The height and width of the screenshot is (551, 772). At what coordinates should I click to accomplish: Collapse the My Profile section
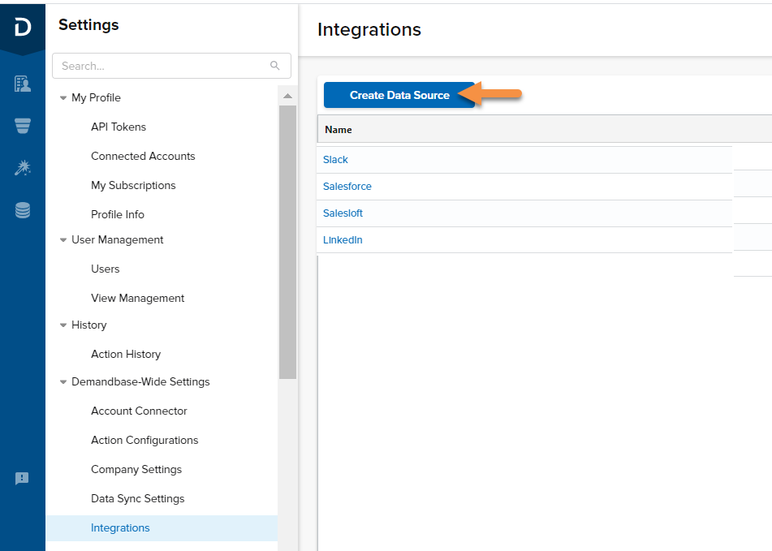pyautogui.click(x=63, y=98)
